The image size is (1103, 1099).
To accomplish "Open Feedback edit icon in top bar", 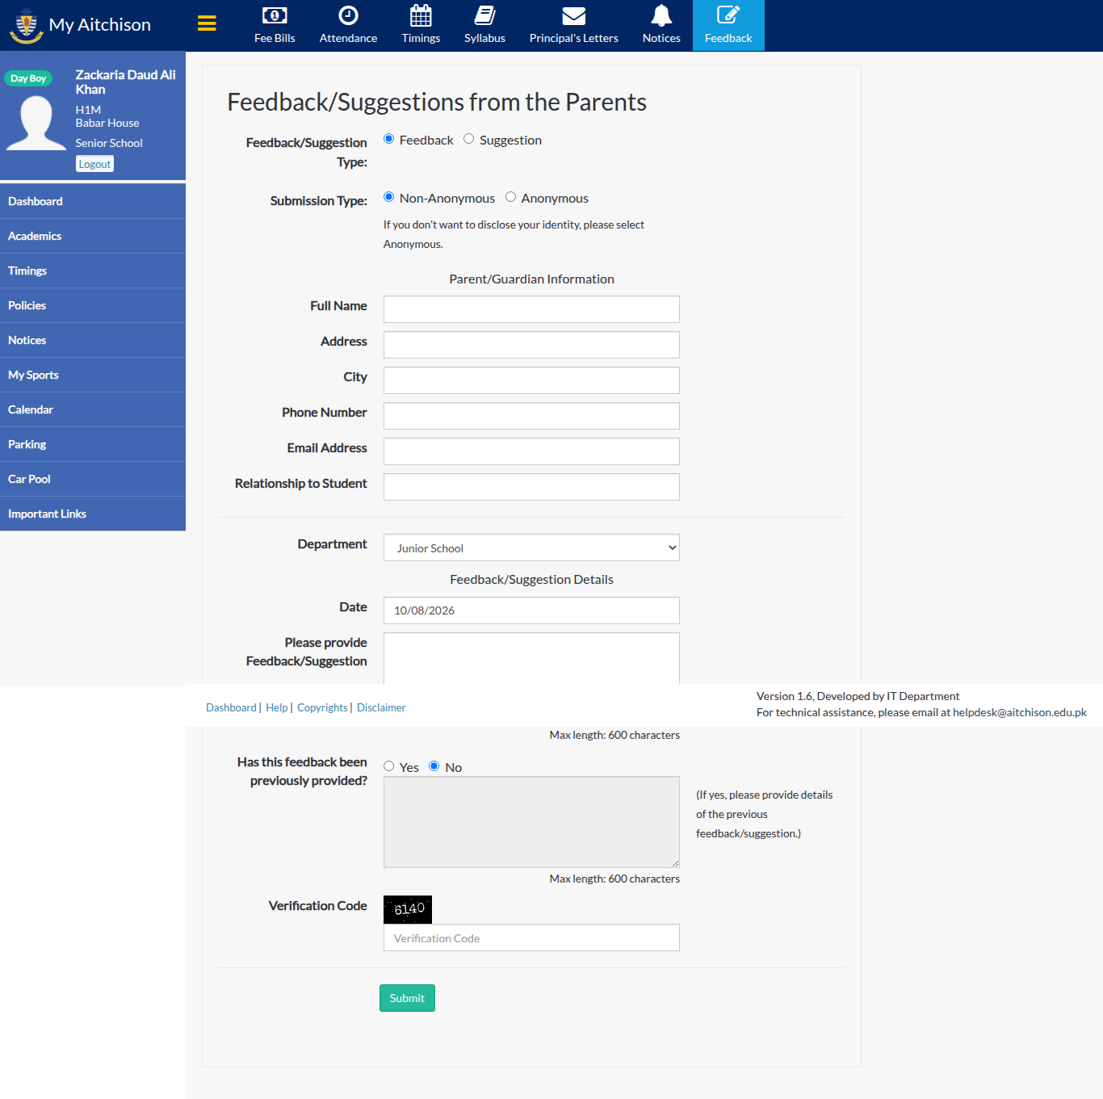I will point(728,15).
